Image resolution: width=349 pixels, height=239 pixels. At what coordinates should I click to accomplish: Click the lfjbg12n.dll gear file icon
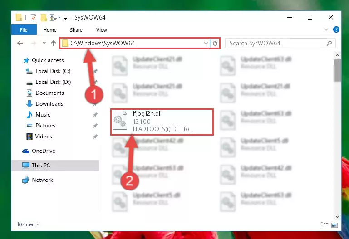(x=120, y=121)
